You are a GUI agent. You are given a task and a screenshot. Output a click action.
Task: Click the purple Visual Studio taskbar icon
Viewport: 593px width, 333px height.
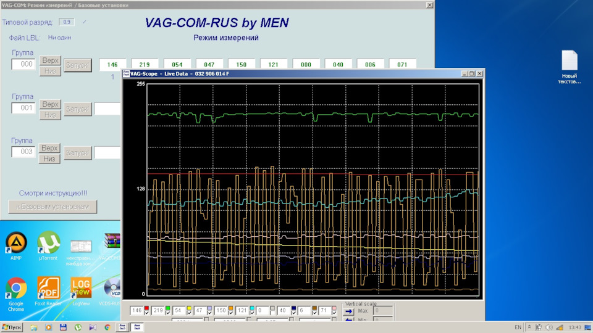click(x=93, y=327)
